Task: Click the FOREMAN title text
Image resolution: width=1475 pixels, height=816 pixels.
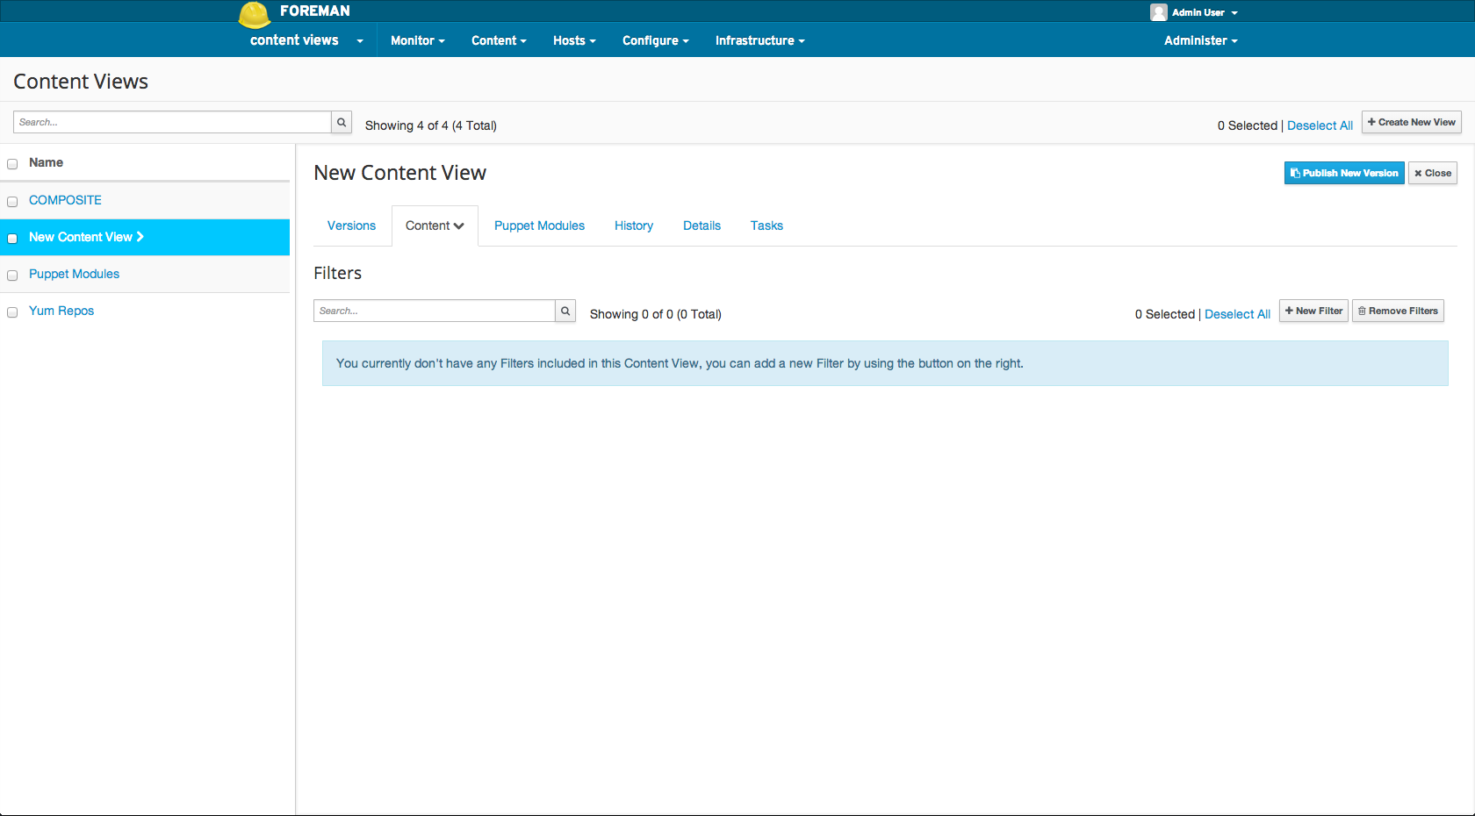Action: point(314,11)
